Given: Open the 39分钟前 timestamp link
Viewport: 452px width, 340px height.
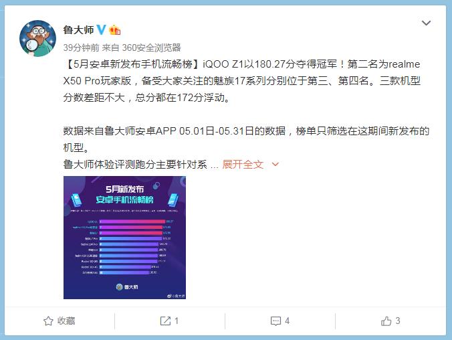Looking at the screenshot, I should [x=81, y=48].
